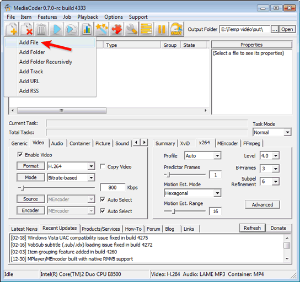Click the orange Pause toolbar icon

click(161, 29)
